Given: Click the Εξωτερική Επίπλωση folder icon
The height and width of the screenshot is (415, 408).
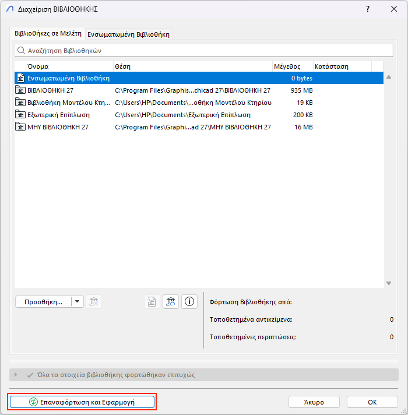Looking at the screenshot, I should click(20, 115).
